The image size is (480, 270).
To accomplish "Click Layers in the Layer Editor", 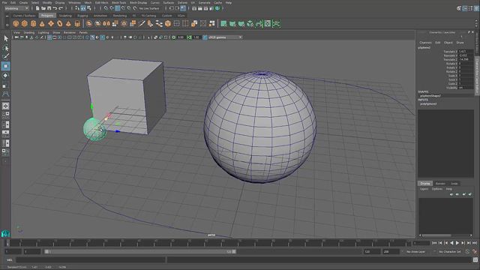I will [x=424, y=189].
